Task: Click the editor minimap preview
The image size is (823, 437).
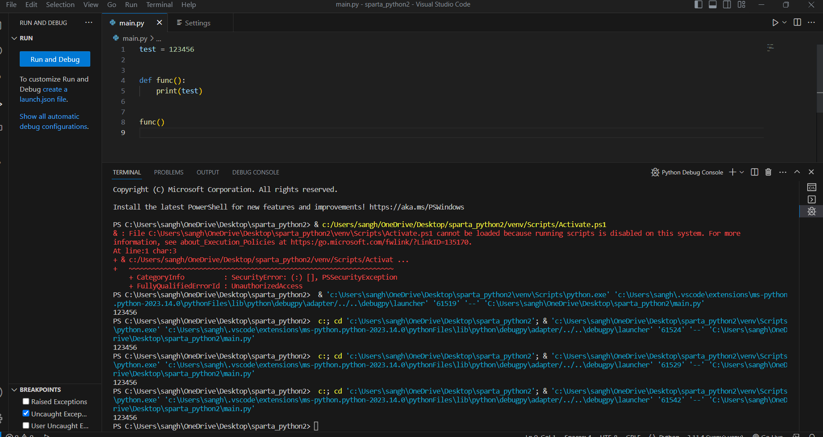Action: pos(770,48)
